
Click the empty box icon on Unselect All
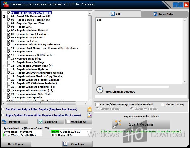pos(68,122)
